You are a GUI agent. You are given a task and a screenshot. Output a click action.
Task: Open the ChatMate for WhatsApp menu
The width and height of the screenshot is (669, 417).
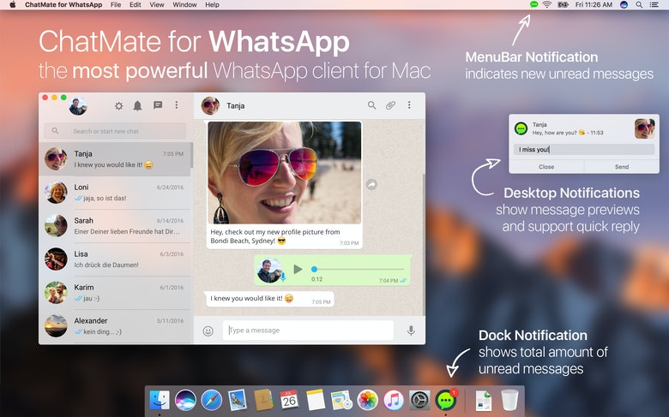point(63,4)
